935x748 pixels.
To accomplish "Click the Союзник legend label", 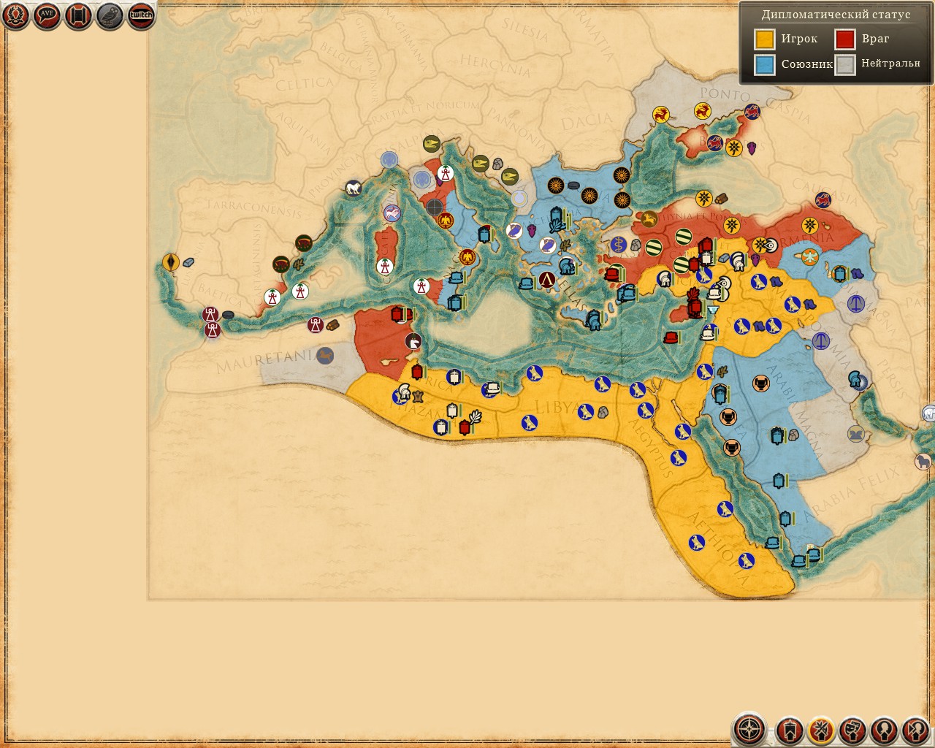I will 807,64.
